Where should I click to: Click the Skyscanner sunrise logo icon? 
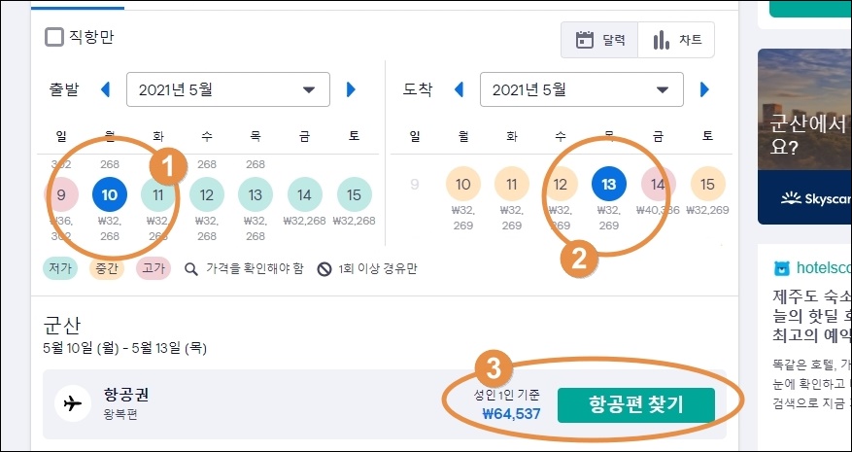click(x=791, y=198)
